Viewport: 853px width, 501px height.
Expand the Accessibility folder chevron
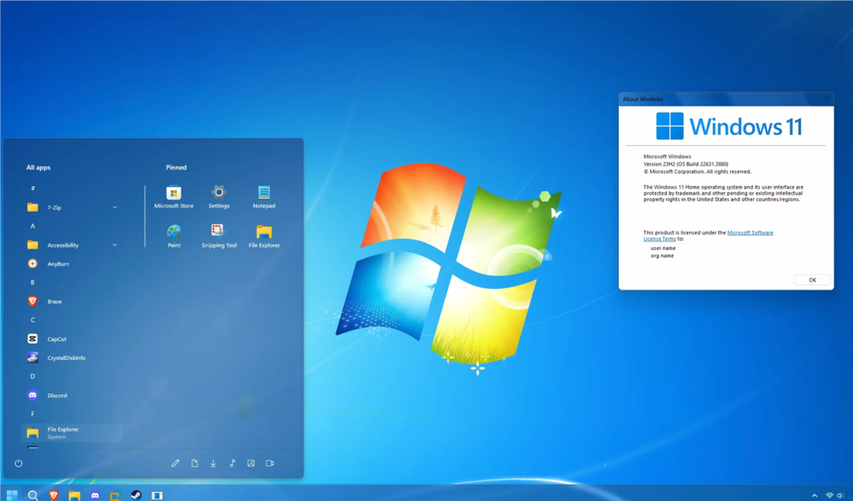[x=114, y=245]
